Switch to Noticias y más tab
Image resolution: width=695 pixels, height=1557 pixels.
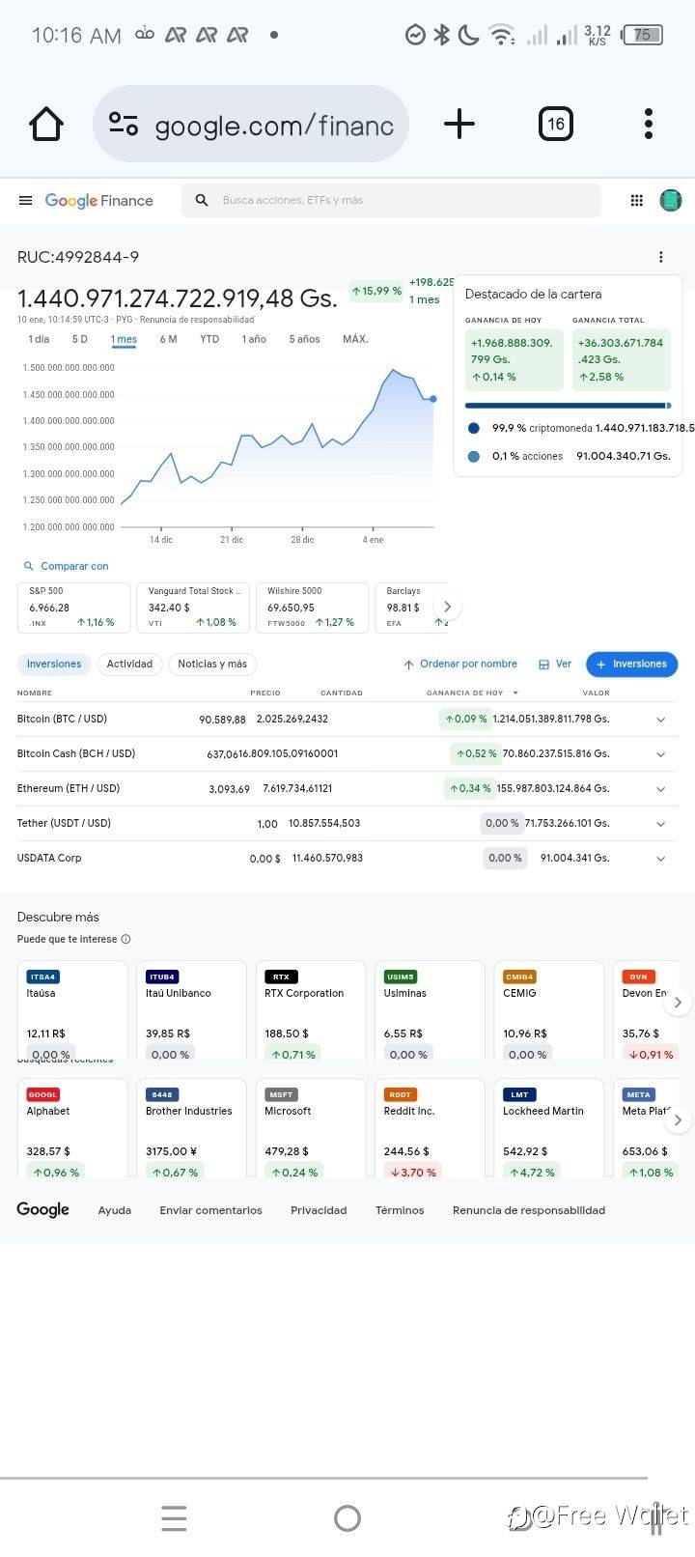pos(212,665)
